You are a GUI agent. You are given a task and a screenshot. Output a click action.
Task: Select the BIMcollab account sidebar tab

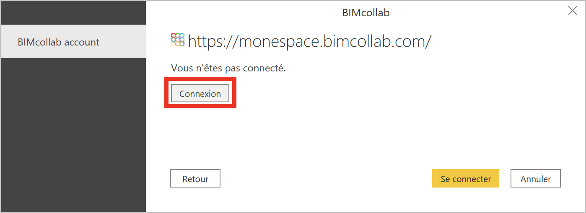coord(73,41)
